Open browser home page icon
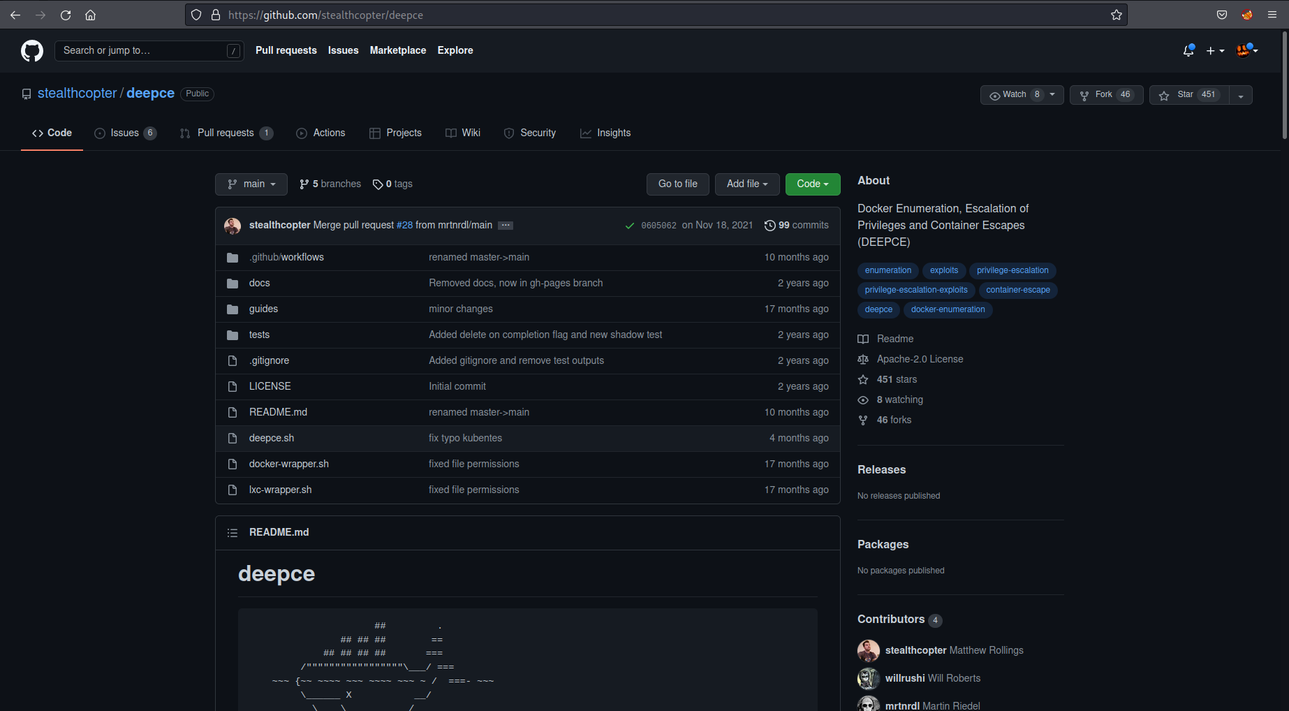Viewport: 1289px width, 711px height. (90, 15)
